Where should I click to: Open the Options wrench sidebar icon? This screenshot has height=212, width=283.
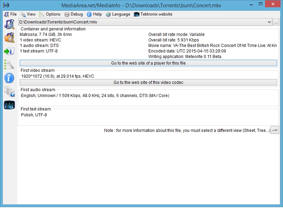click(9, 65)
